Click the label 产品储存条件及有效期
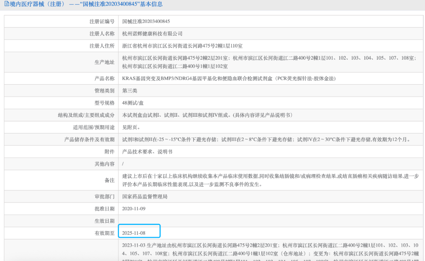This screenshot has width=425, height=261. tap(89, 140)
